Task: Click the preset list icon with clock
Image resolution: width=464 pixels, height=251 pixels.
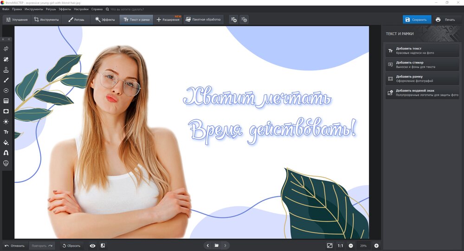Action: (244, 19)
